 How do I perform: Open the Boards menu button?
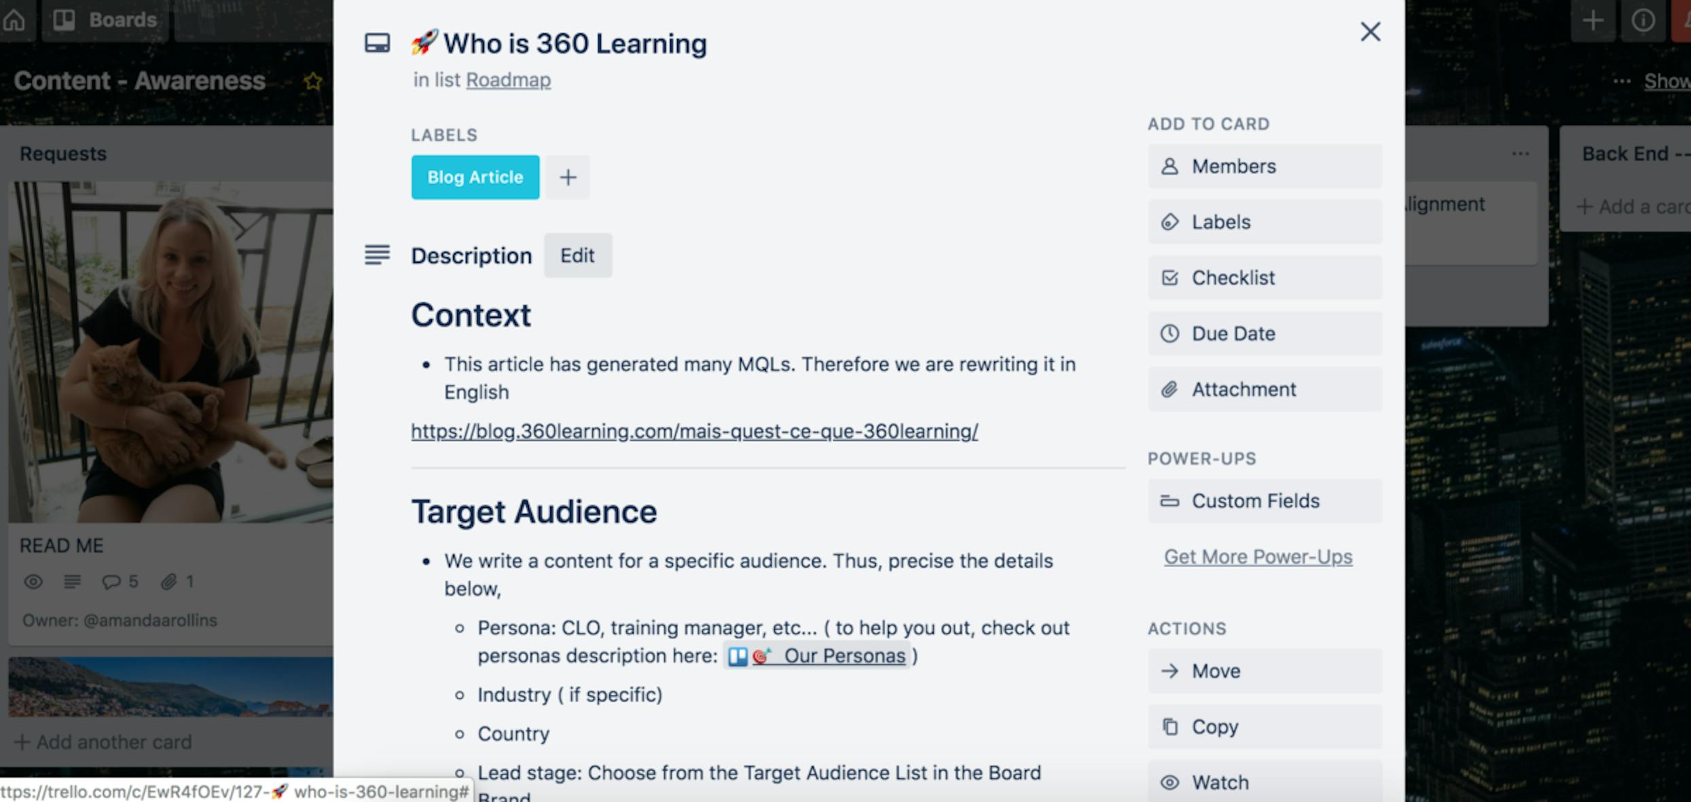105,20
